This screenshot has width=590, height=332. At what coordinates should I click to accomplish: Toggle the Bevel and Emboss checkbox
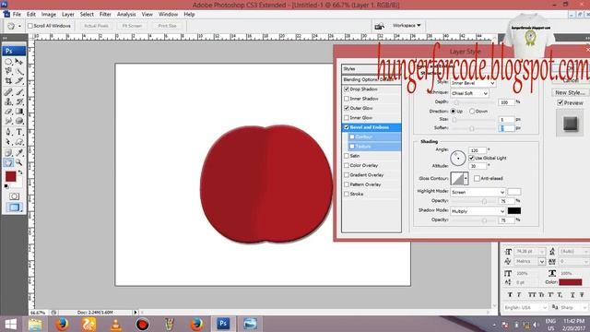coord(347,127)
